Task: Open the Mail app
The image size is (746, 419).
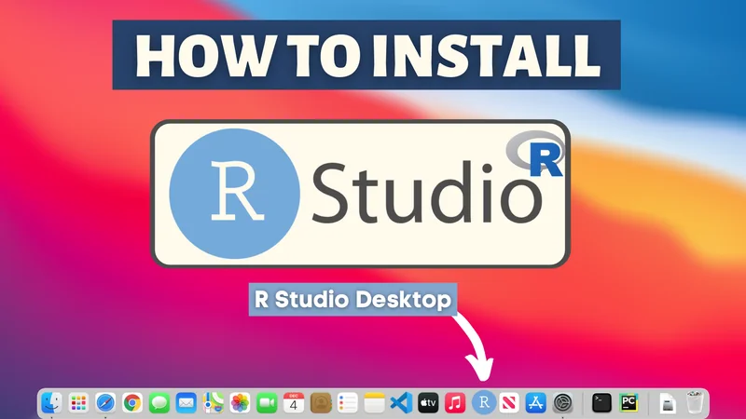Action: [186, 402]
